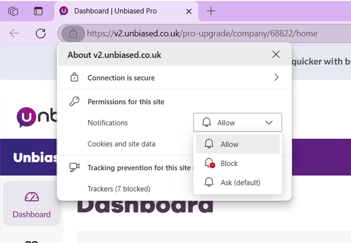Image resolution: width=351 pixels, height=243 pixels.
Task: Click the browser back arrow
Action: [14, 34]
